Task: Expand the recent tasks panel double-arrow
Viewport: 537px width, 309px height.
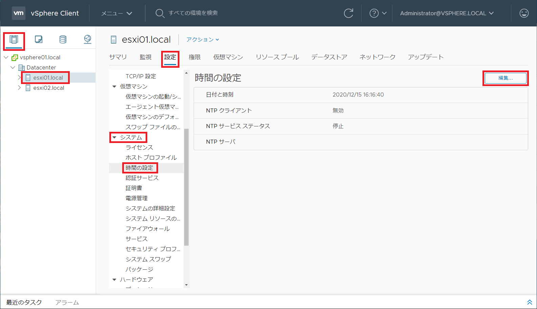Action: pos(530,302)
